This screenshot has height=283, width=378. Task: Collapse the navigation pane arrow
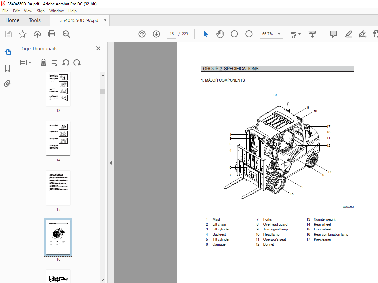coord(111,163)
